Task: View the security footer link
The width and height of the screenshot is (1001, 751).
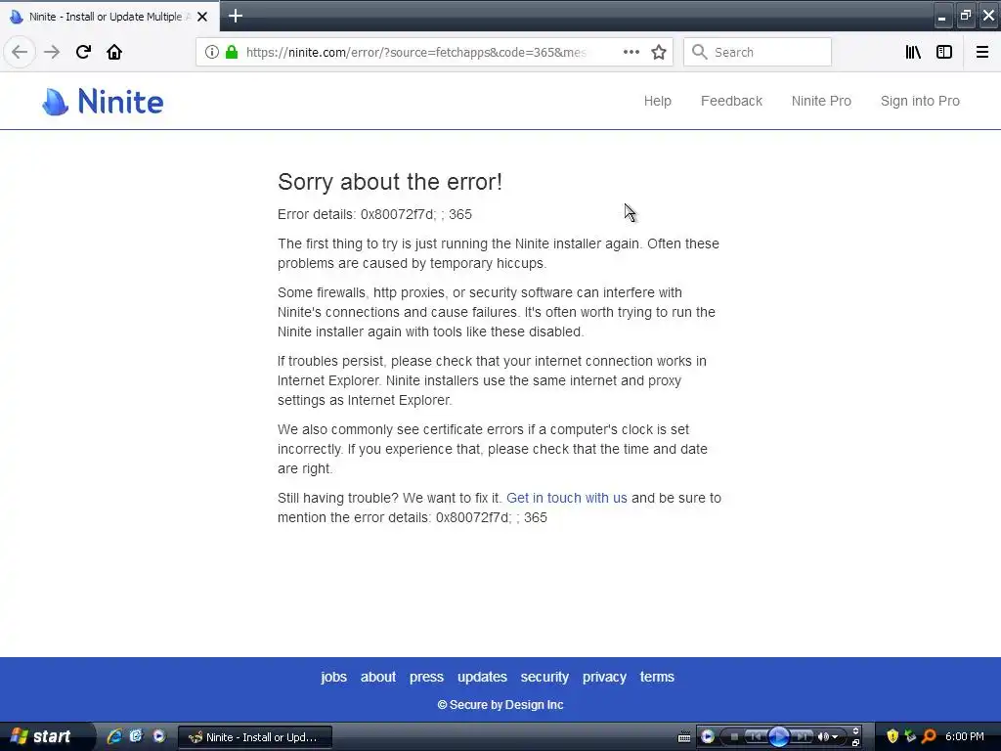Action: [x=544, y=677]
